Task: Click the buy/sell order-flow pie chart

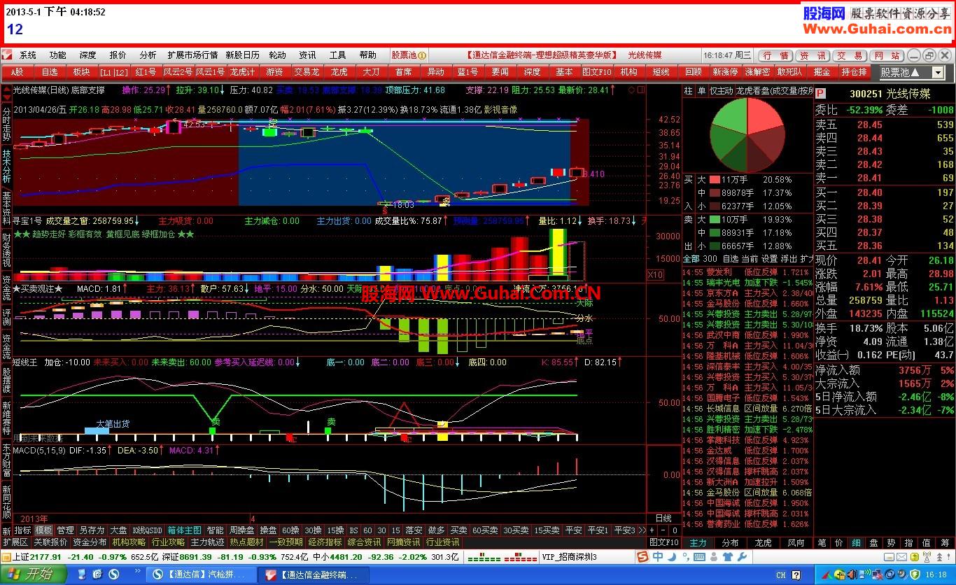Action: pos(747,135)
